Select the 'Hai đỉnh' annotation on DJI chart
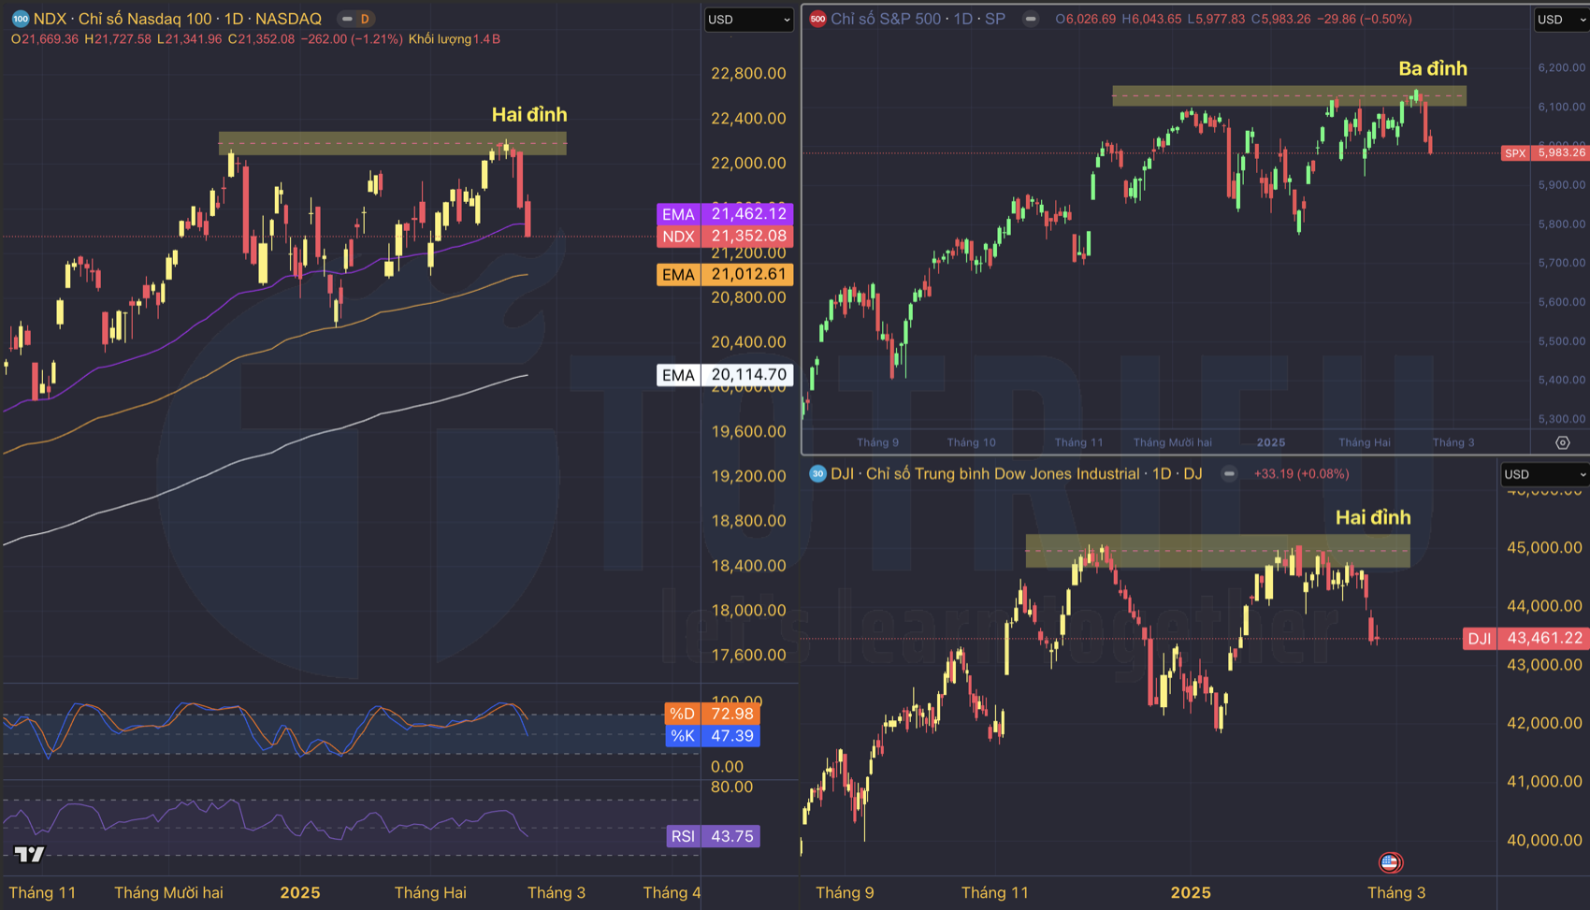Screen dimensions: 1590x910 pos(1373,517)
